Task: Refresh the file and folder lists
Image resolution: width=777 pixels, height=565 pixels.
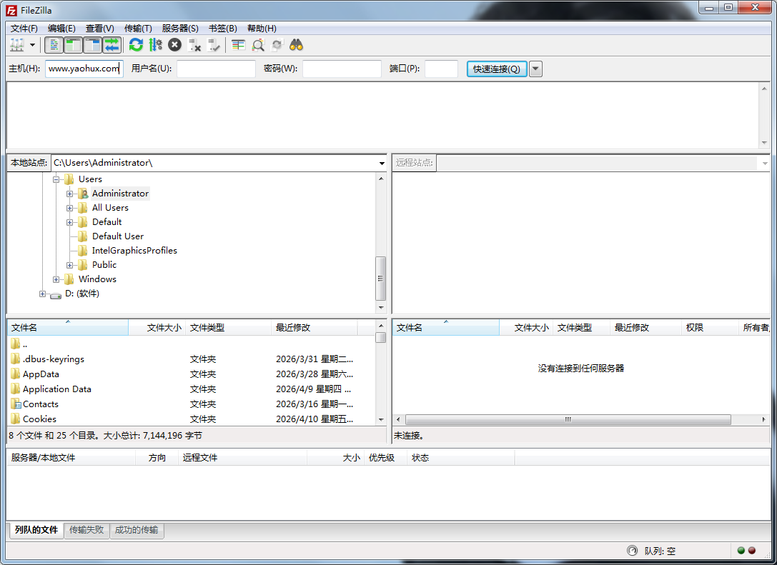Action: click(136, 44)
